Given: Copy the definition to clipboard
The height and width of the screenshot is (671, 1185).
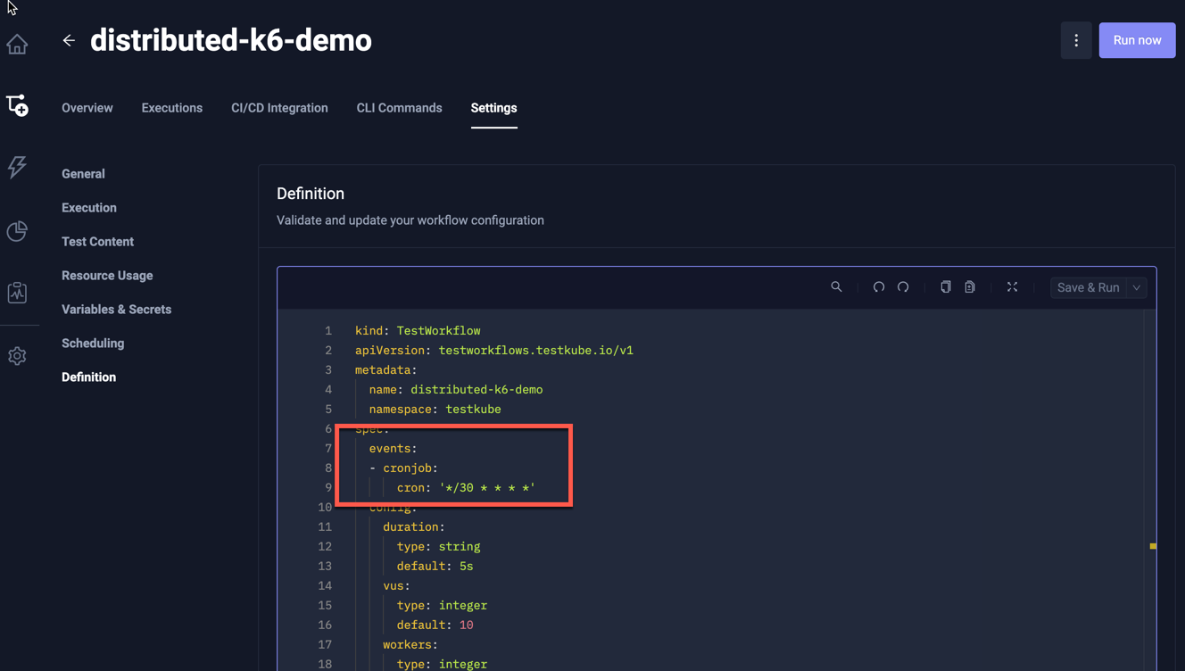Looking at the screenshot, I should tap(946, 287).
